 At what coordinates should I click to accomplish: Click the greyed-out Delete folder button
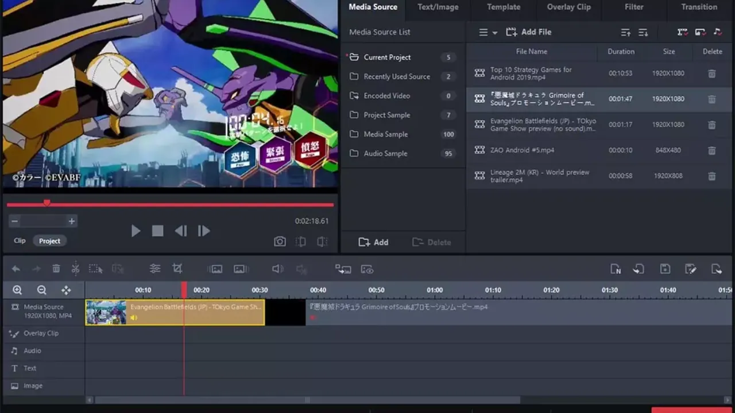point(431,242)
